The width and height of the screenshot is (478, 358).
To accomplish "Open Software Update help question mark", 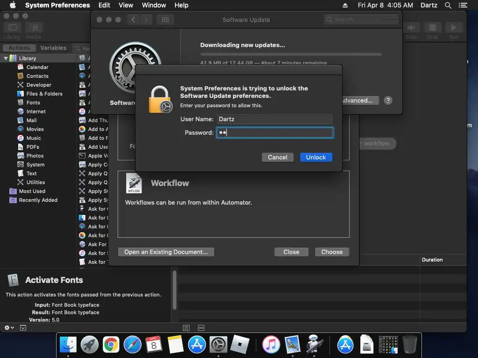I will [388, 101].
